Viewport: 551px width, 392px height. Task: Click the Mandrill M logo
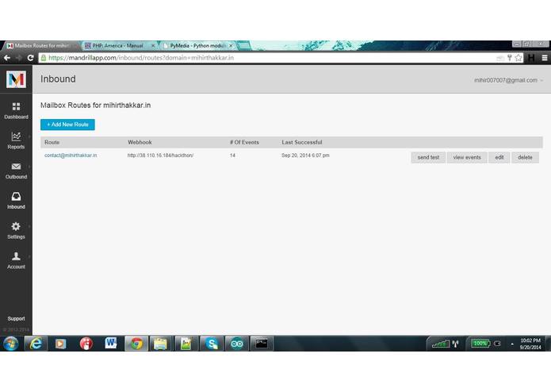click(x=16, y=79)
